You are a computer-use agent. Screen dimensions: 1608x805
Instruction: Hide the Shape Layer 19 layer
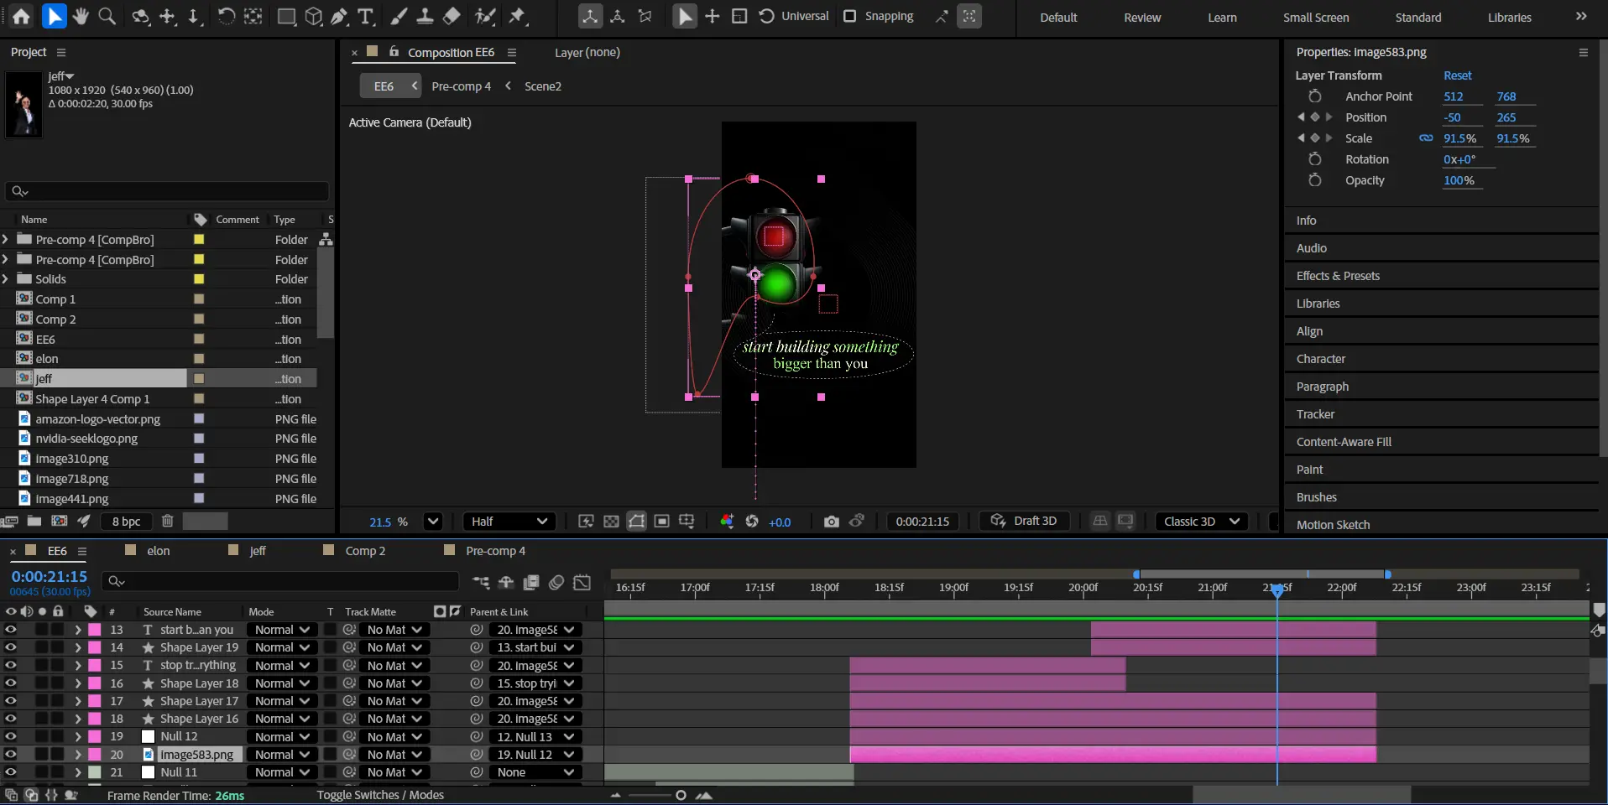pos(11,647)
